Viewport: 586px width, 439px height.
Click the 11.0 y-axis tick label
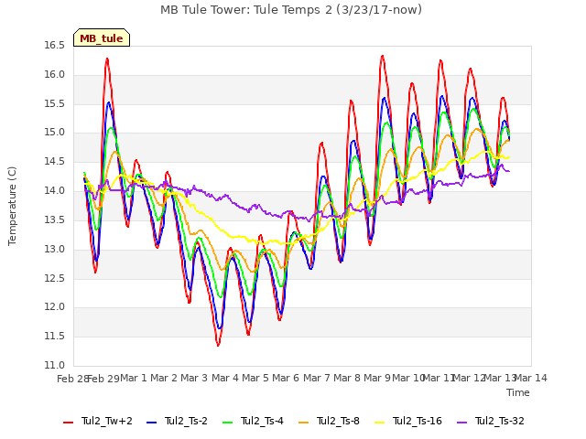(55, 365)
